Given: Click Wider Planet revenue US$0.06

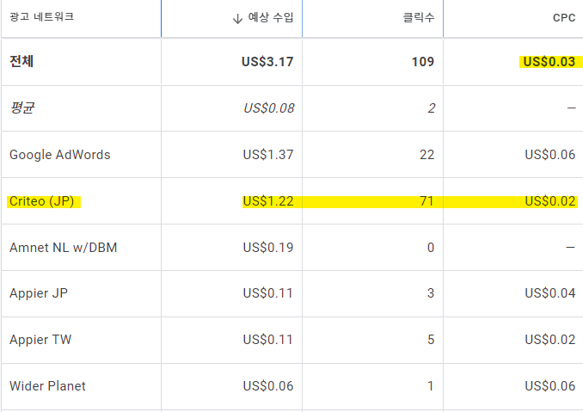Looking at the screenshot, I should pyautogui.click(x=268, y=386).
